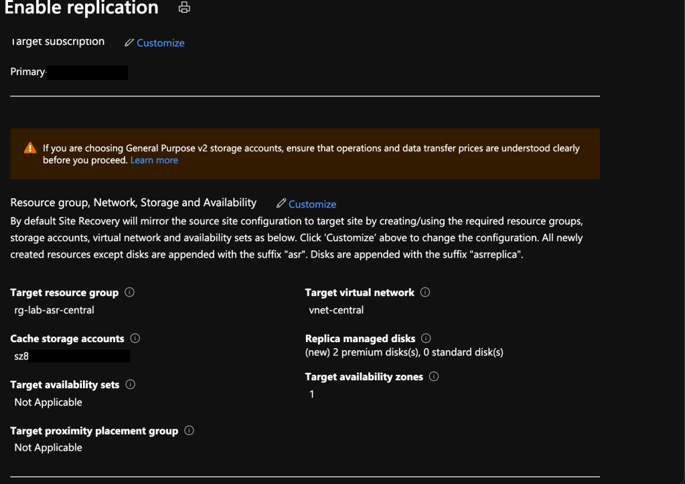Image resolution: width=685 pixels, height=484 pixels.
Task: Customize Resource group, Network, Storage and Availability
Action: [x=312, y=204]
